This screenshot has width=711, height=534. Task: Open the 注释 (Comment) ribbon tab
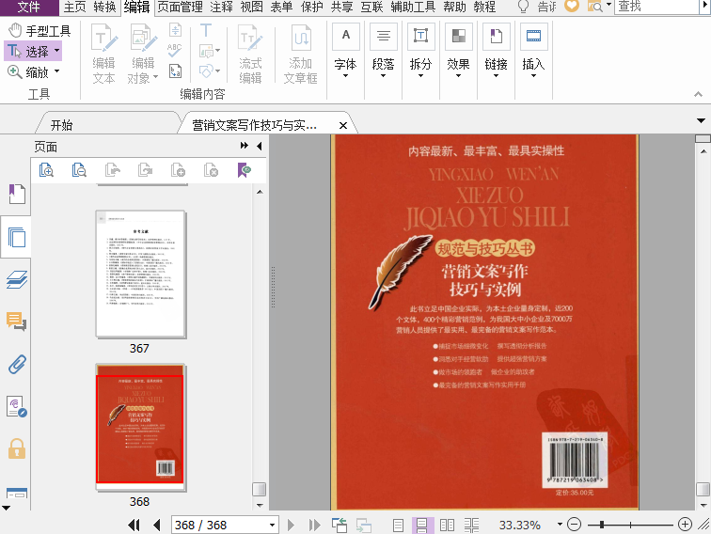tap(221, 8)
